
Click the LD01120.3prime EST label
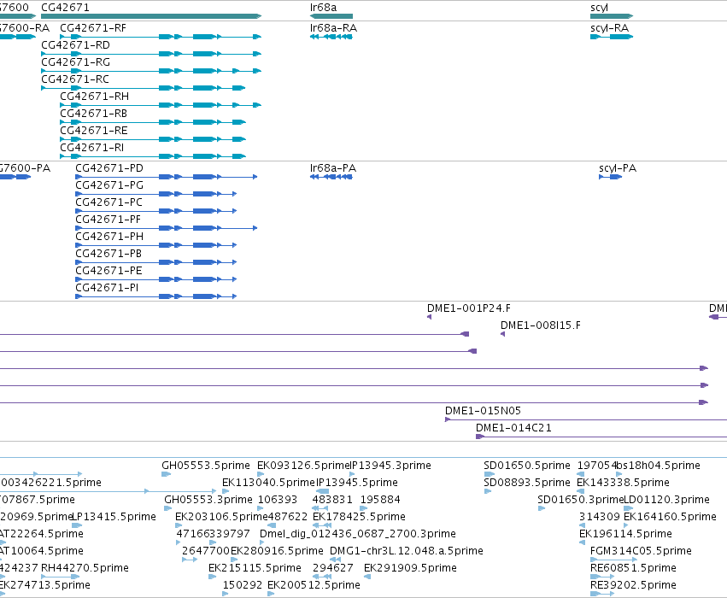pyautogui.click(x=666, y=500)
